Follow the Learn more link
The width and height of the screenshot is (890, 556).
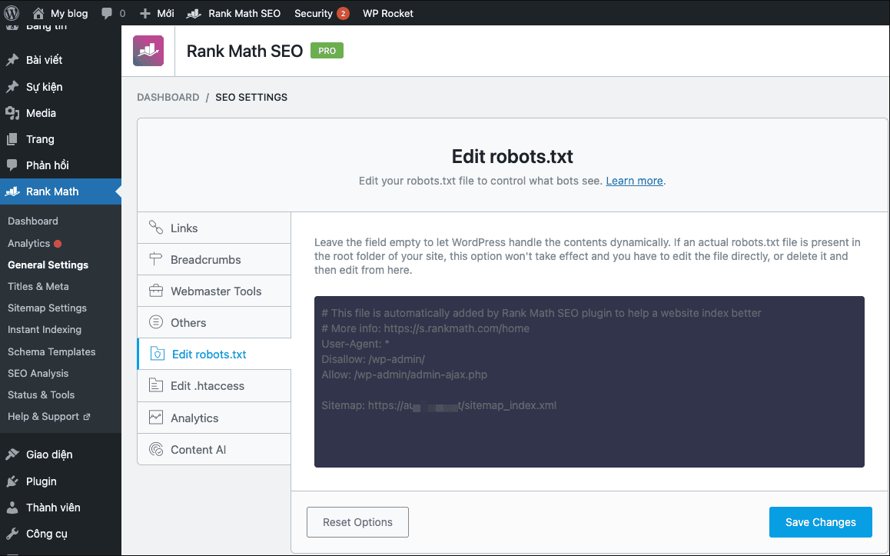tap(634, 181)
